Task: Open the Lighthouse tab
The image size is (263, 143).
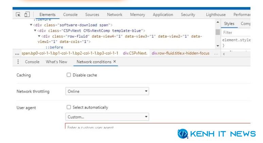Action: point(216,15)
